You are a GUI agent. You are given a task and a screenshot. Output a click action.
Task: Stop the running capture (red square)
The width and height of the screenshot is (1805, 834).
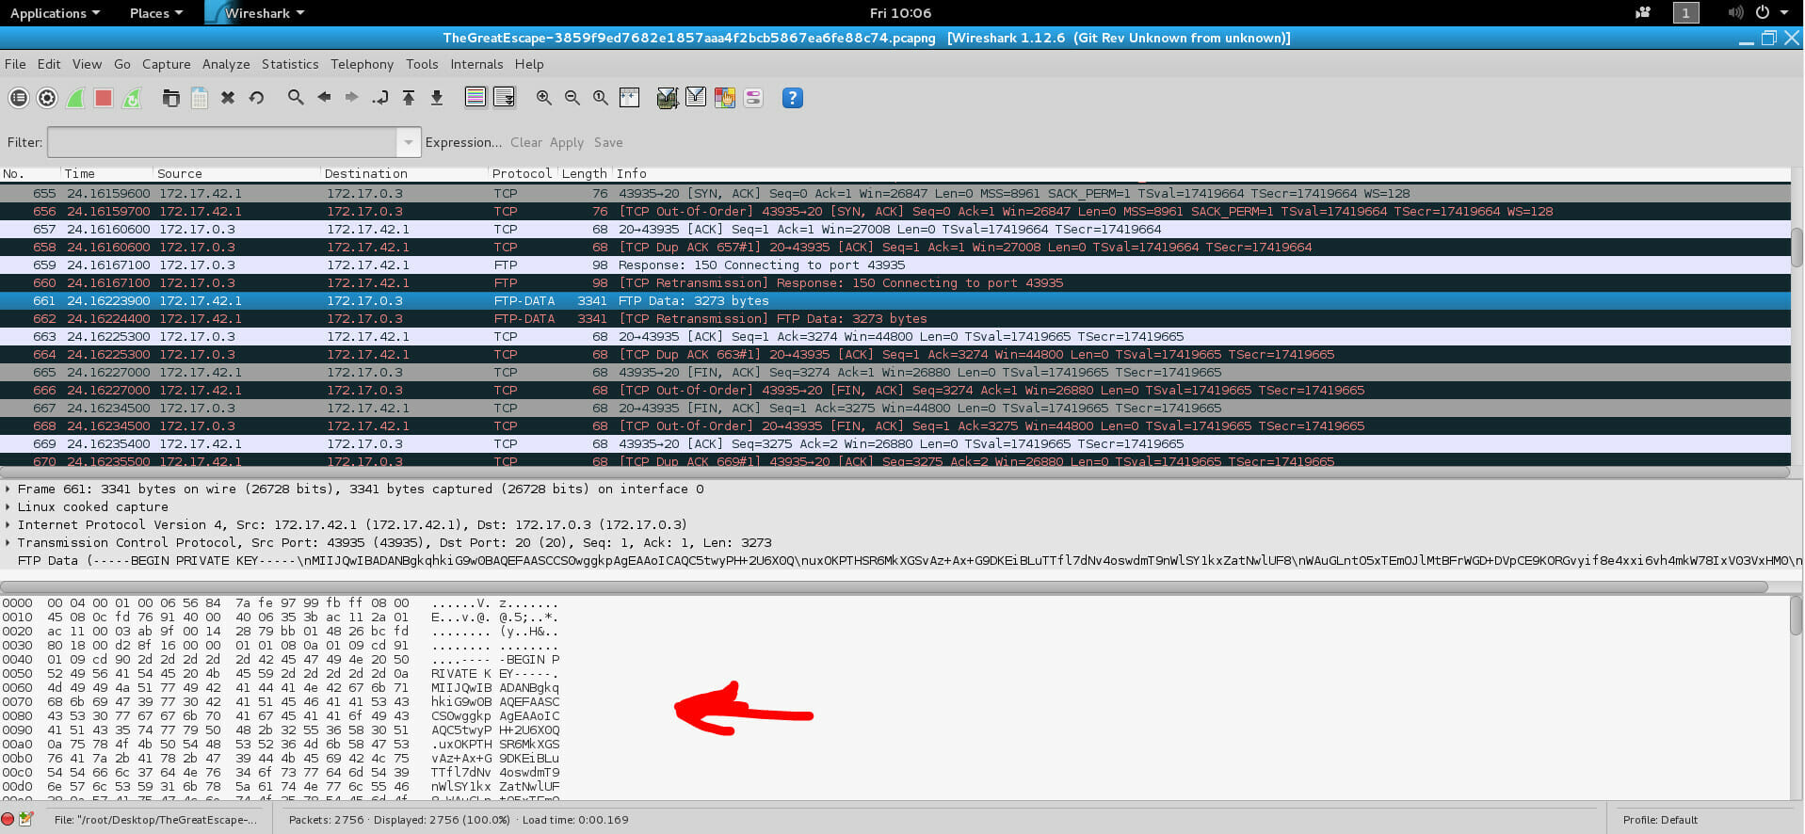[104, 98]
